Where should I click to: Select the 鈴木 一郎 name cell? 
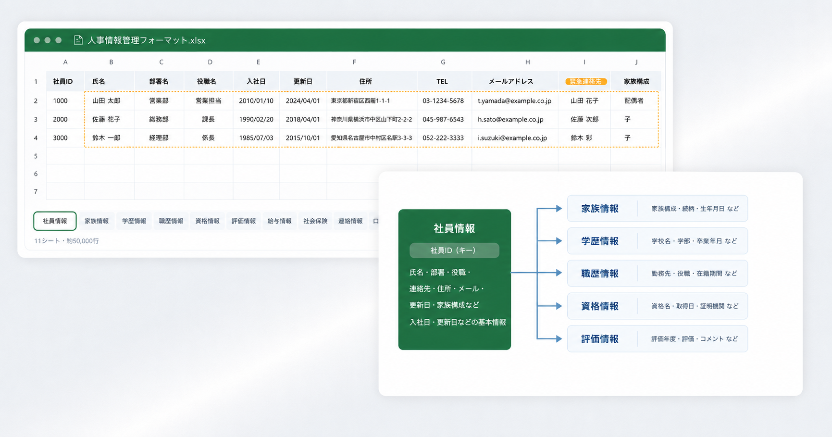point(110,138)
